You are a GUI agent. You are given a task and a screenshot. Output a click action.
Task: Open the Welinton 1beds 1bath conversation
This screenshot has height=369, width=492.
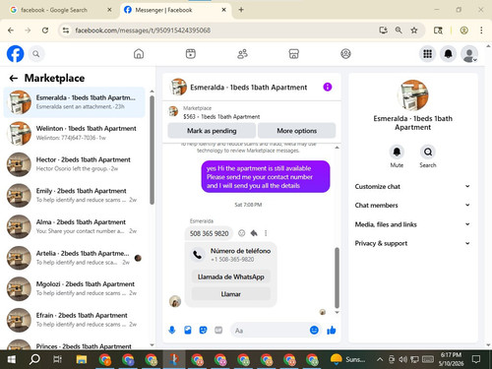[74, 133]
